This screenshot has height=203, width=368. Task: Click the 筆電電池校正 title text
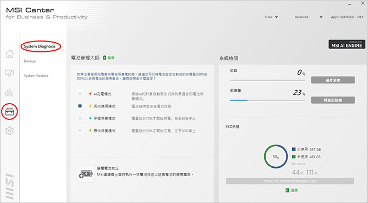[x=108, y=168]
